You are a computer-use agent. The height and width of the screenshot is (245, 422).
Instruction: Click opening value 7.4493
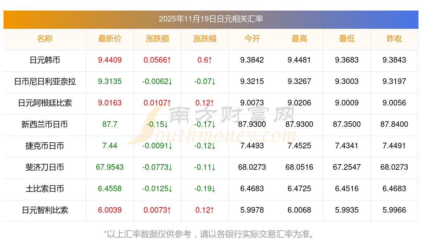pos(252,146)
